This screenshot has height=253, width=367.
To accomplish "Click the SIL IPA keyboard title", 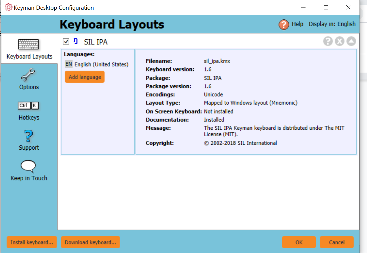I will [x=96, y=42].
